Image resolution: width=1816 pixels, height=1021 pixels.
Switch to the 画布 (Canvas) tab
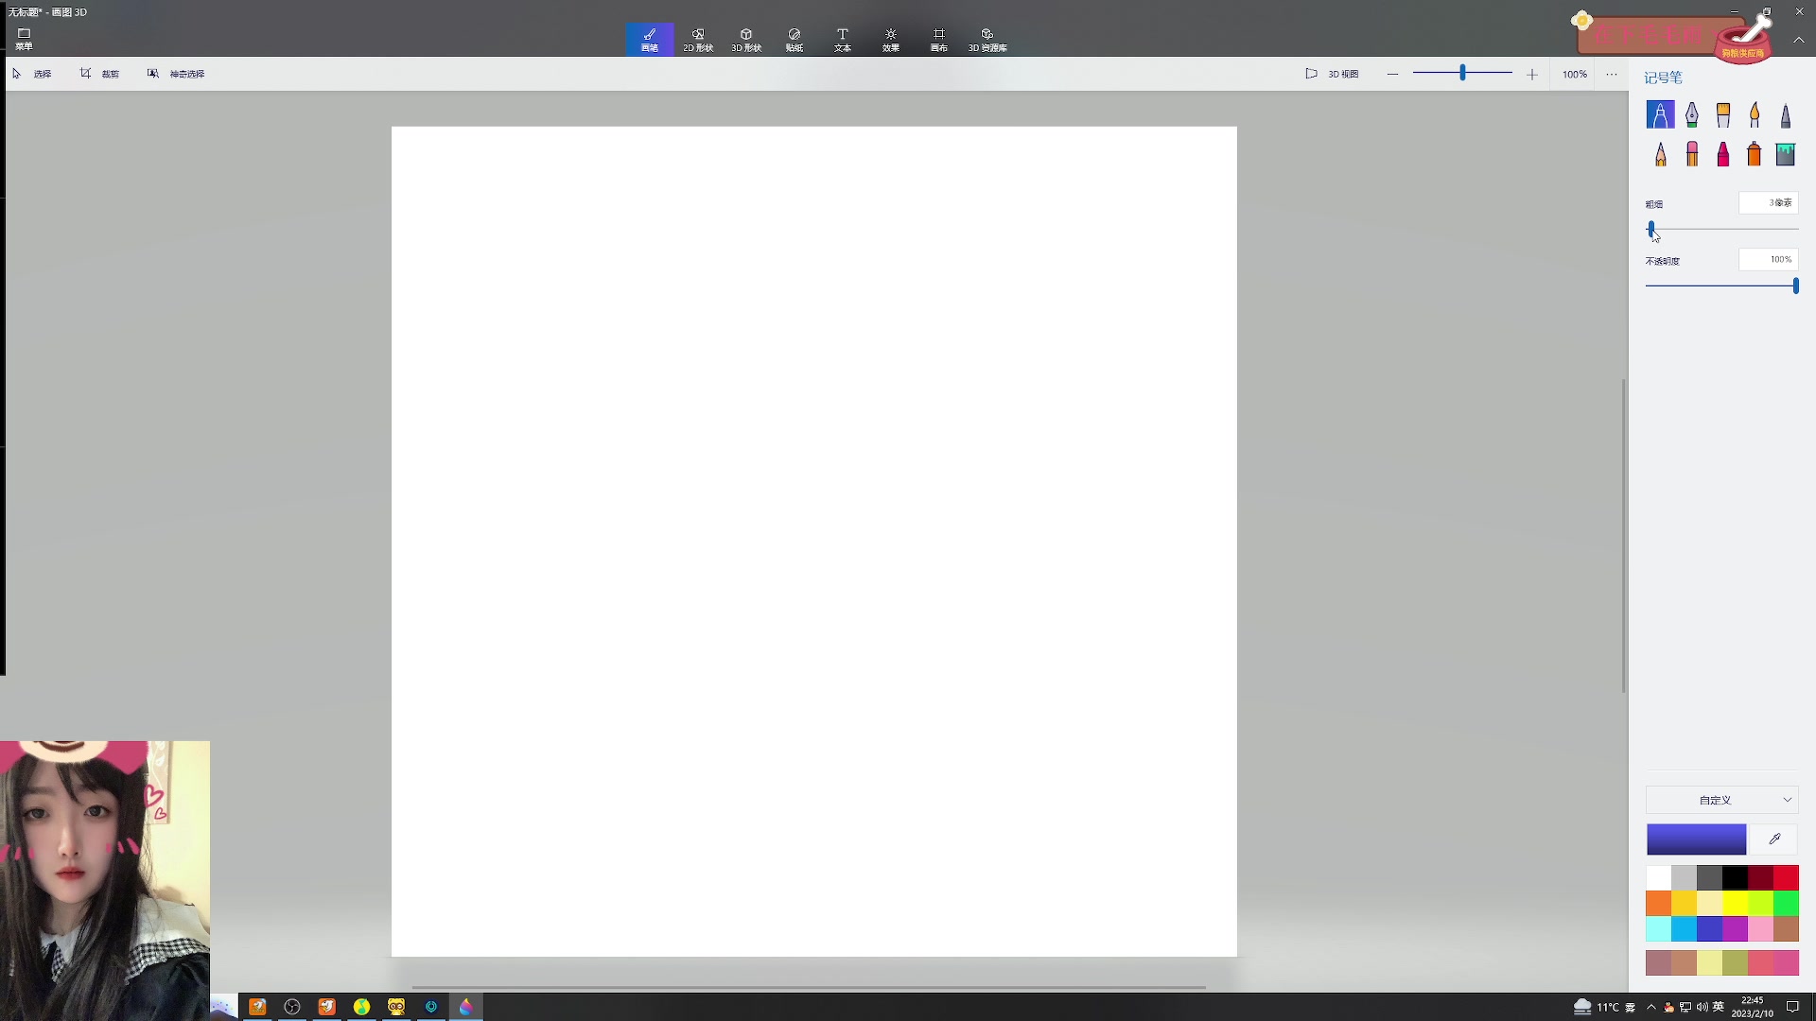point(939,40)
